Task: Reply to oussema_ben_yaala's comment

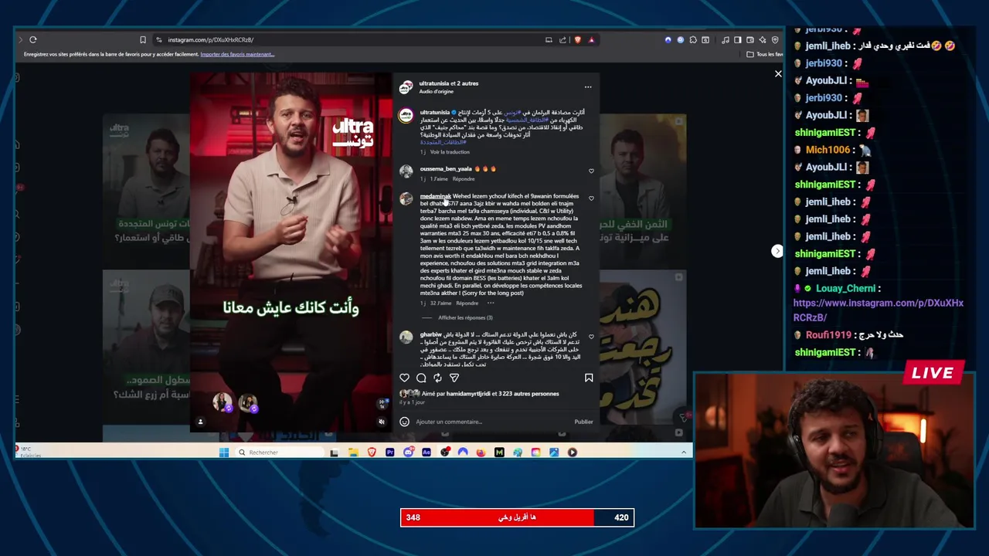Action: [464, 179]
